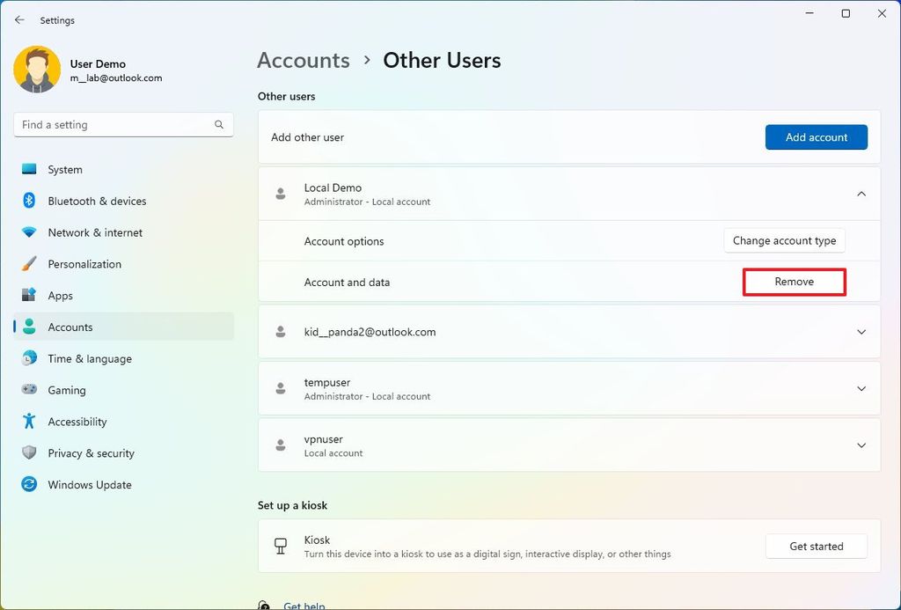The width and height of the screenshot is (901, 610).
Task: Click the Remove button for Local Demo
Action: (795, 282)
